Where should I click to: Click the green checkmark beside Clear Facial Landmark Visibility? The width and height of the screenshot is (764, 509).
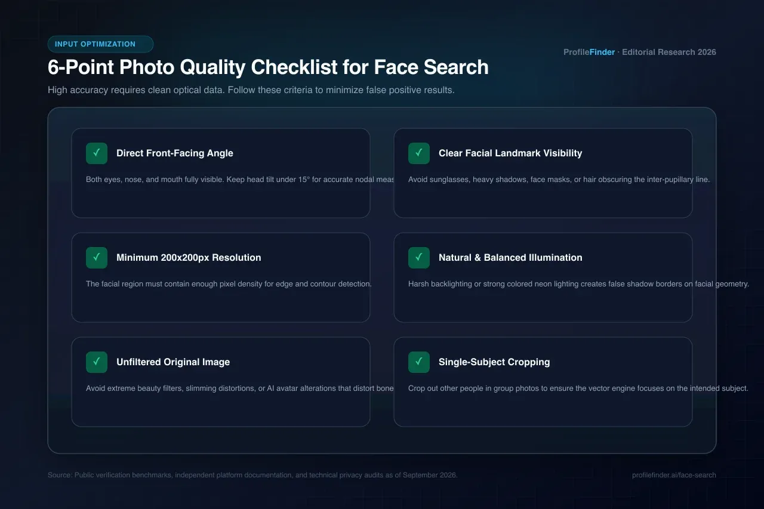419,153
